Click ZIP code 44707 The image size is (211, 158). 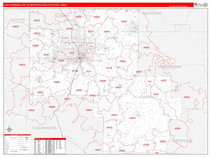click(x=89, y=72)
